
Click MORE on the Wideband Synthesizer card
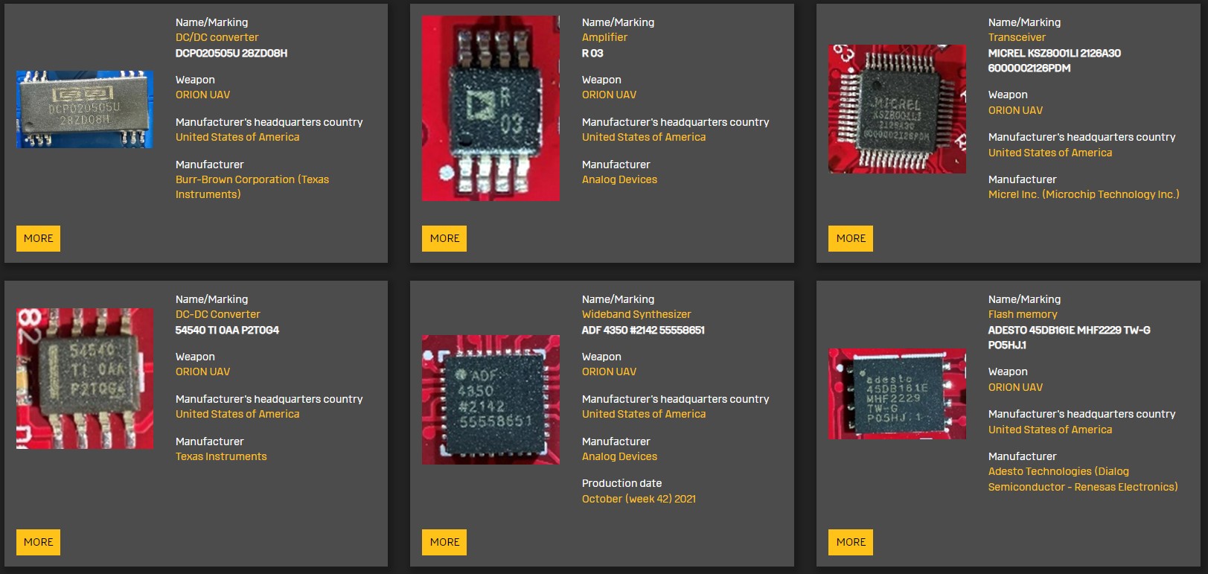(x=444, y=542)
